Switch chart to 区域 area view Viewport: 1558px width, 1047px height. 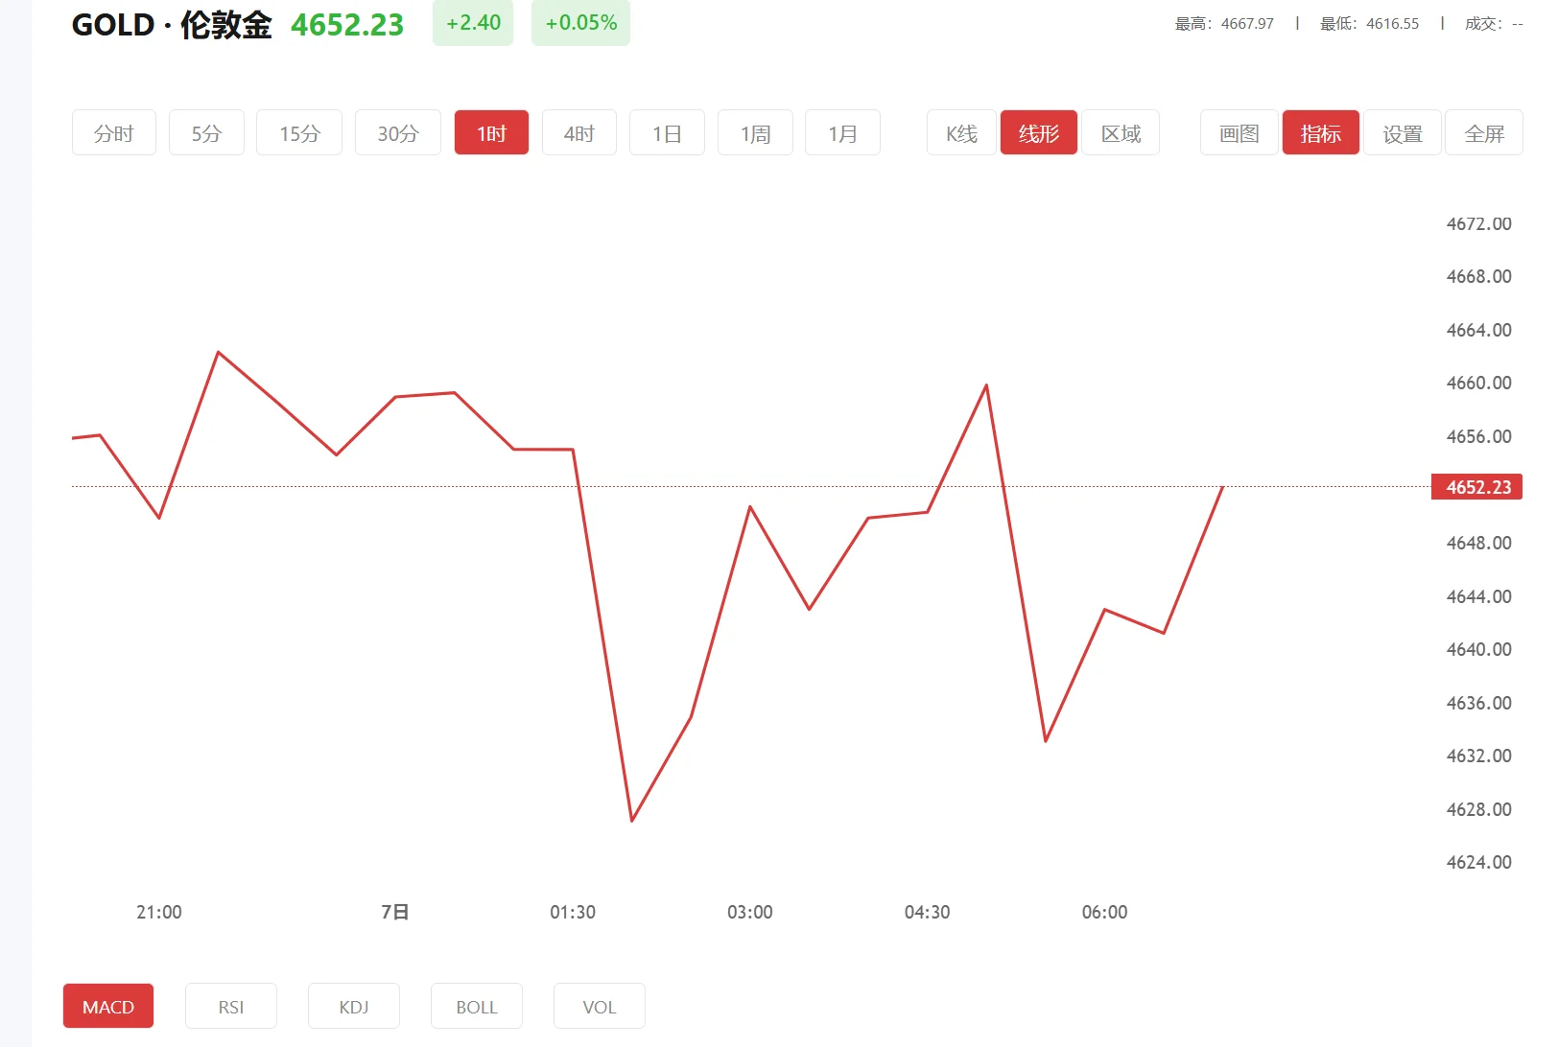click(x=1121, y=132)
